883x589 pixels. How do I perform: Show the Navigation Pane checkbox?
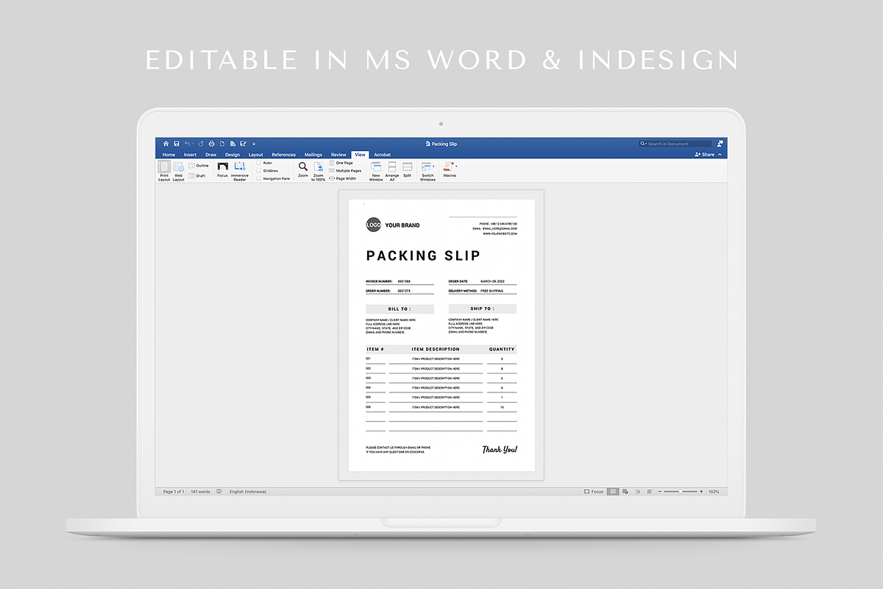[259, 178]
